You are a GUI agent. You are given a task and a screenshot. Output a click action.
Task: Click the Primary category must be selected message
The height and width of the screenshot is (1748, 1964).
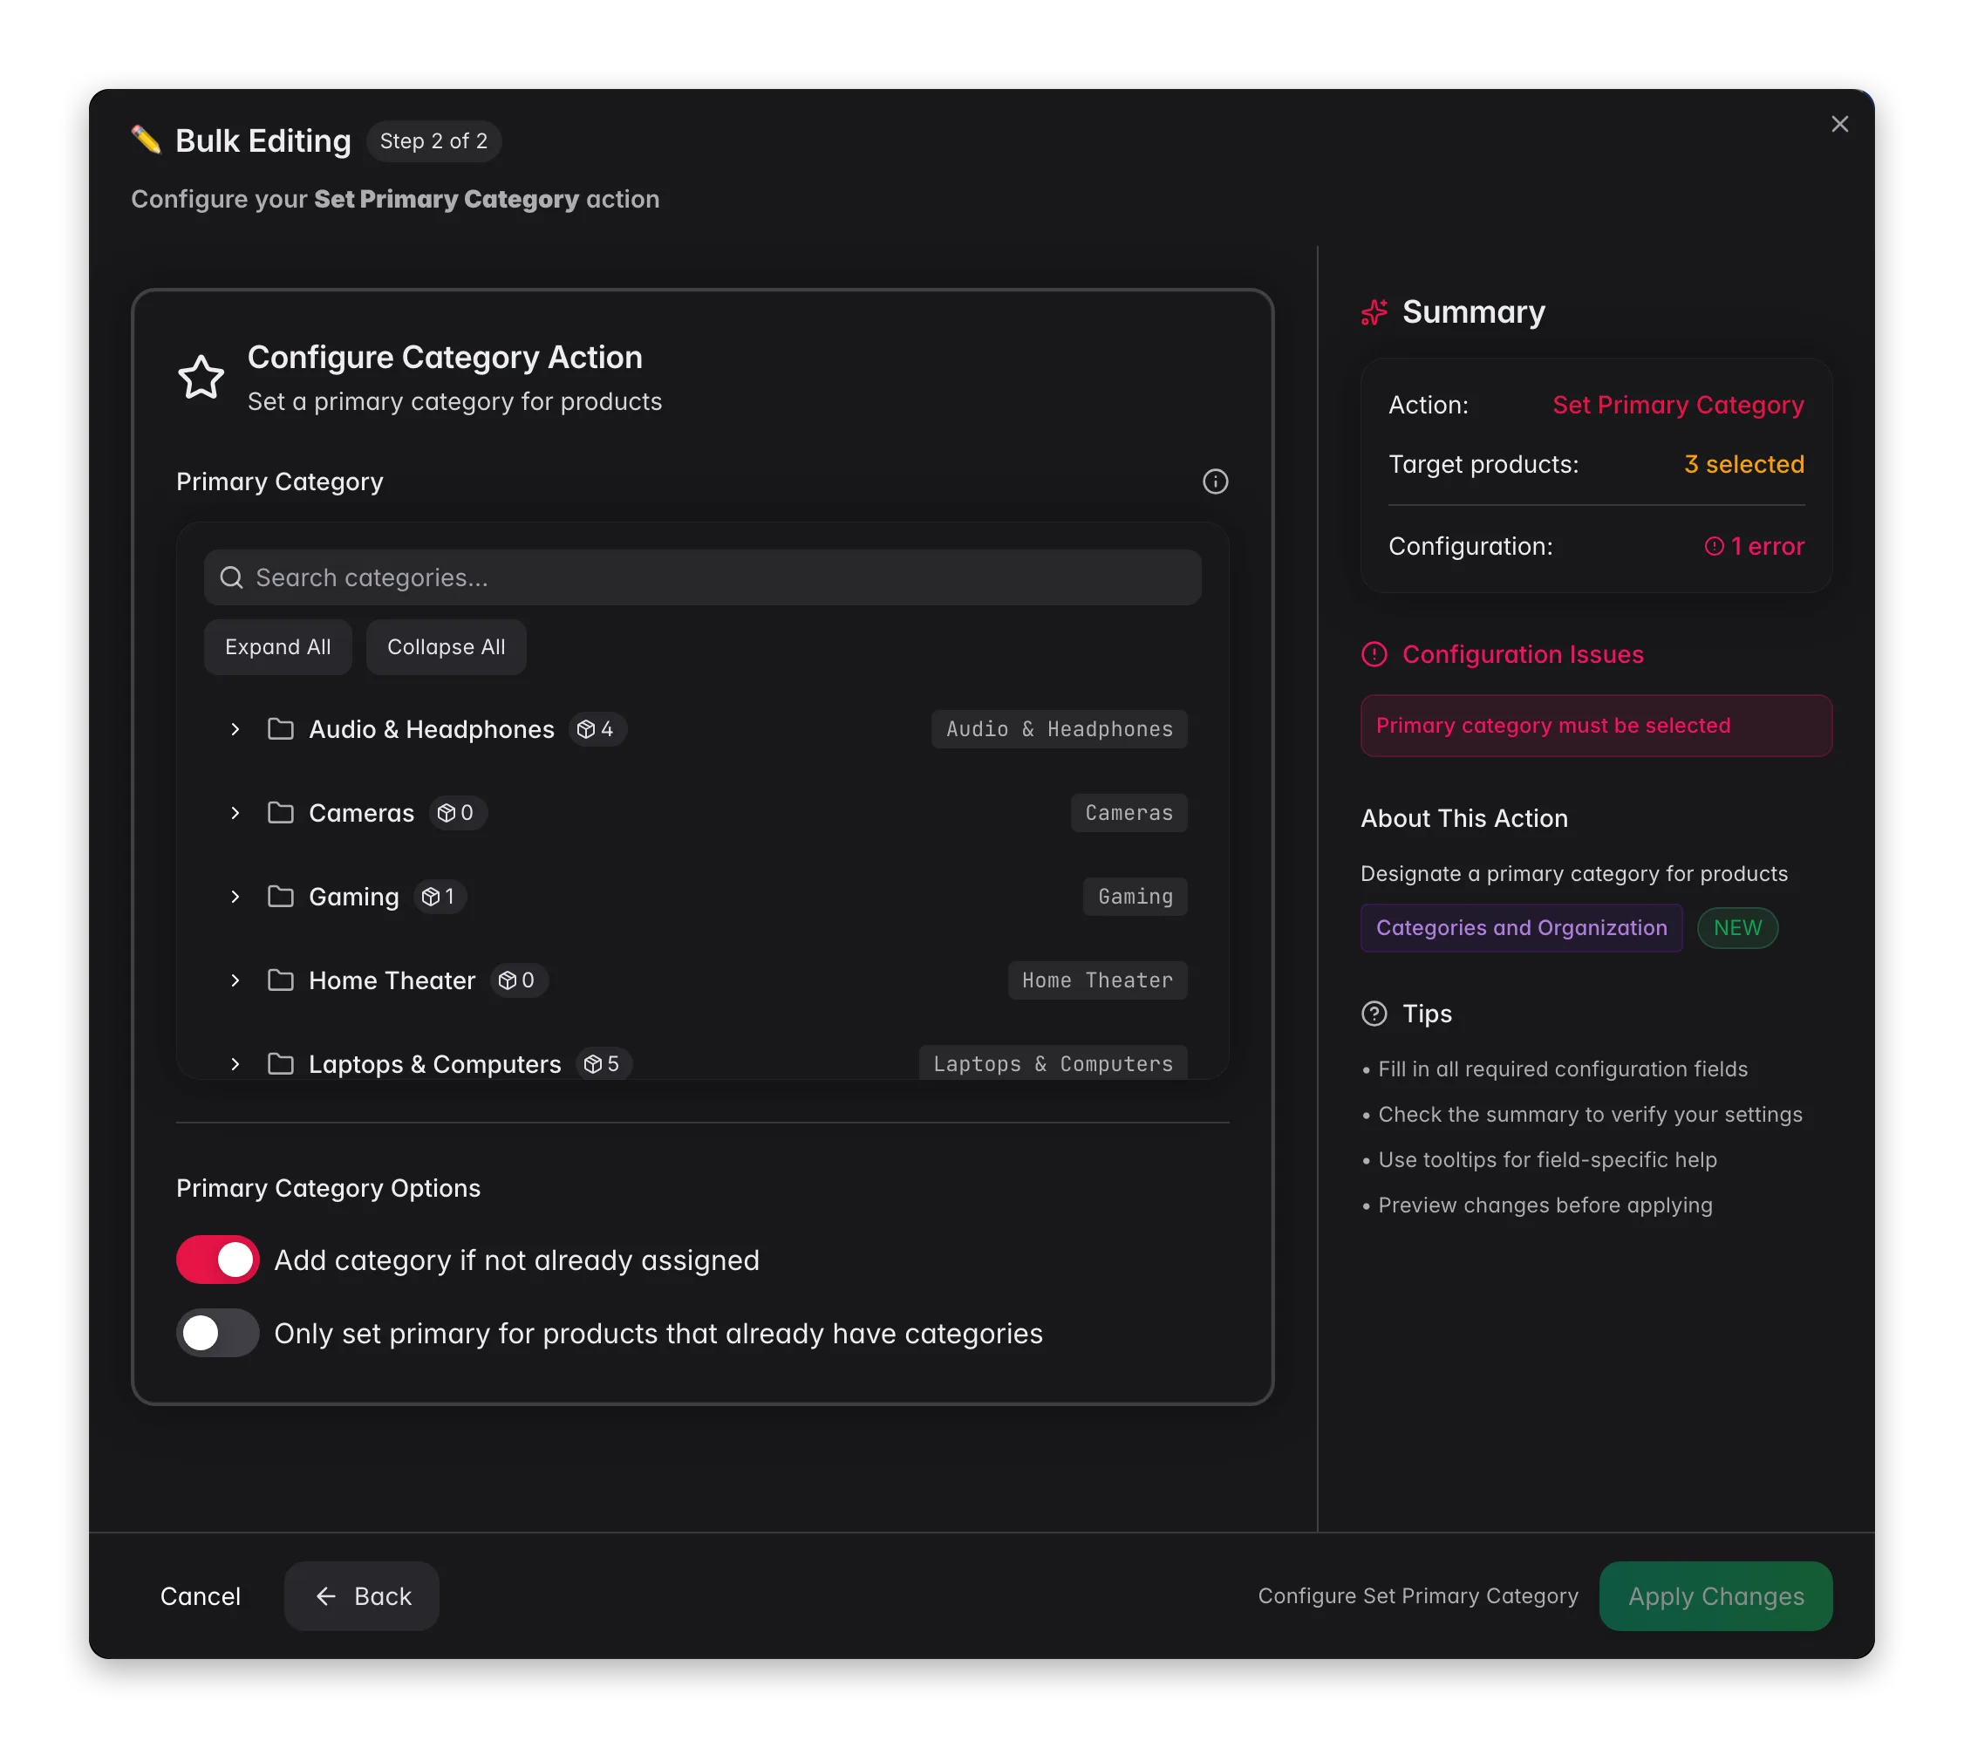(x=1596, y=726)
